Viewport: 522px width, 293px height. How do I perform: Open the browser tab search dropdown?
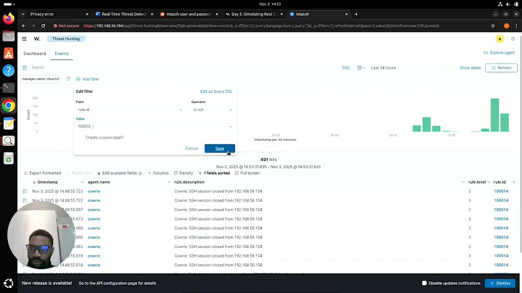point(22,15)
